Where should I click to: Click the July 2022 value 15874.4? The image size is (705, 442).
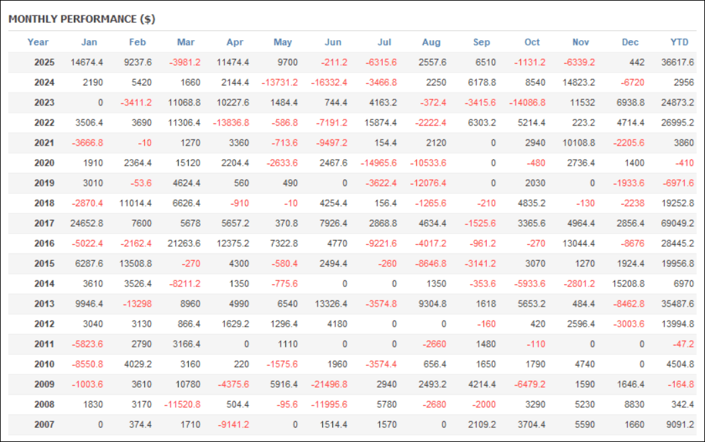coord(379,123)
